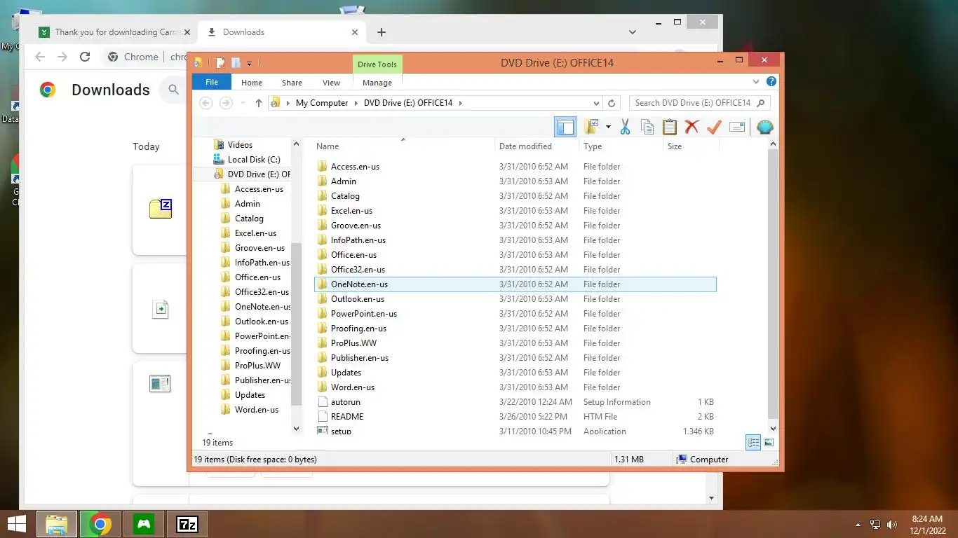Toggle the navigation pane layout button
This screenshot has height=538, width=958.
[x=565, y=127]
